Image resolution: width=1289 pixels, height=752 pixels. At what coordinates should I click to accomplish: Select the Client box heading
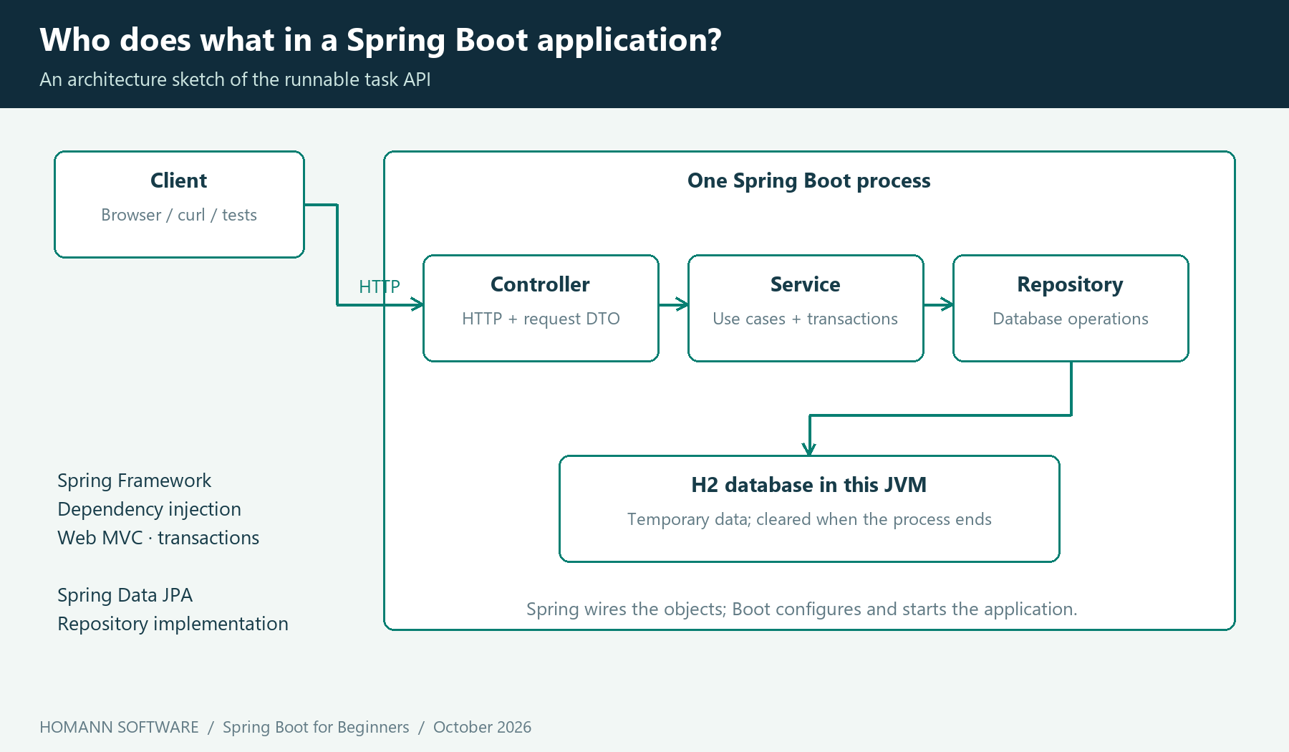[x=179, y=180]
